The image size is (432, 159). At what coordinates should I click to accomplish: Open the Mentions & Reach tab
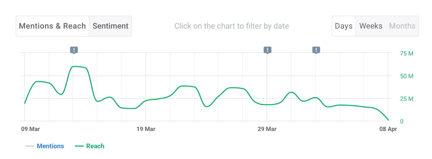click(x=52, y=26)
